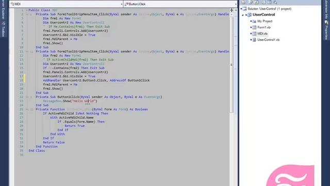
Task: Collapse the UserControl project node
Action: 243,15
